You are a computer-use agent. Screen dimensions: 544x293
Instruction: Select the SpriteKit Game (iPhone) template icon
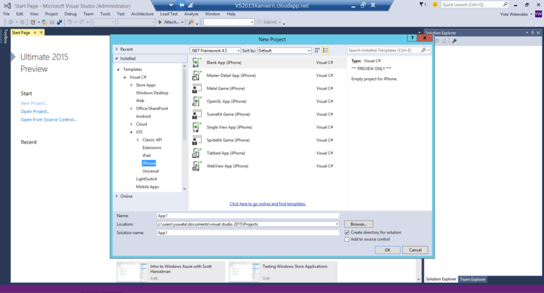click(197, 140)
